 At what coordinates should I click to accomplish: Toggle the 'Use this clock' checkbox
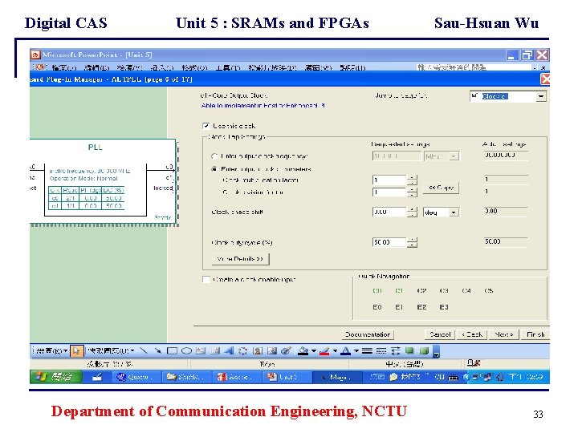click(x=206, y=126)
